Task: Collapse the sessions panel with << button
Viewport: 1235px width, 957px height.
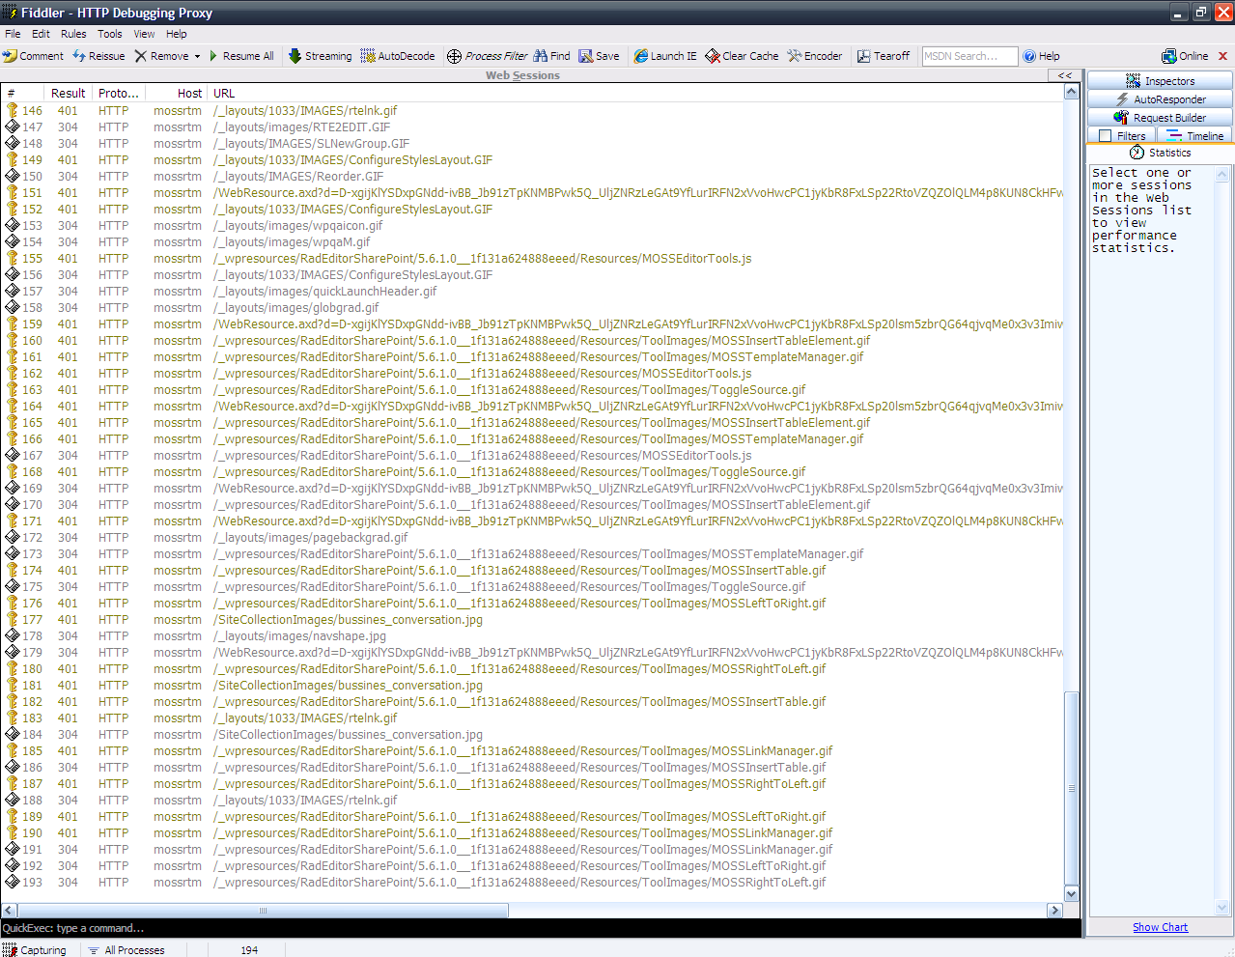Action: [1064, 75]
